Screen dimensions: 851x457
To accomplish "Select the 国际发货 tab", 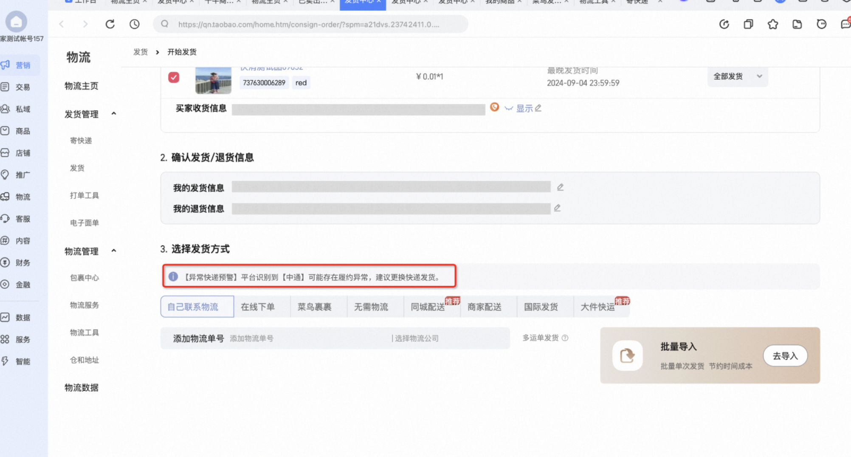I will coord(541,307).
